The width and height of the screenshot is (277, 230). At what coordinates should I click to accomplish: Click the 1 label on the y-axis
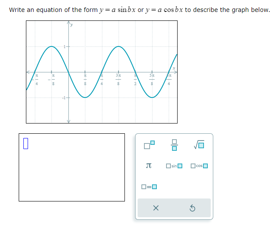(x=65, y=47)
